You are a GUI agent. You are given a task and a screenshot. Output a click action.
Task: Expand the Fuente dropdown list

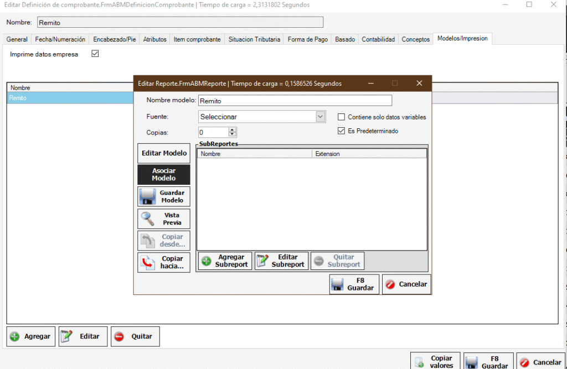coord(320,117)
